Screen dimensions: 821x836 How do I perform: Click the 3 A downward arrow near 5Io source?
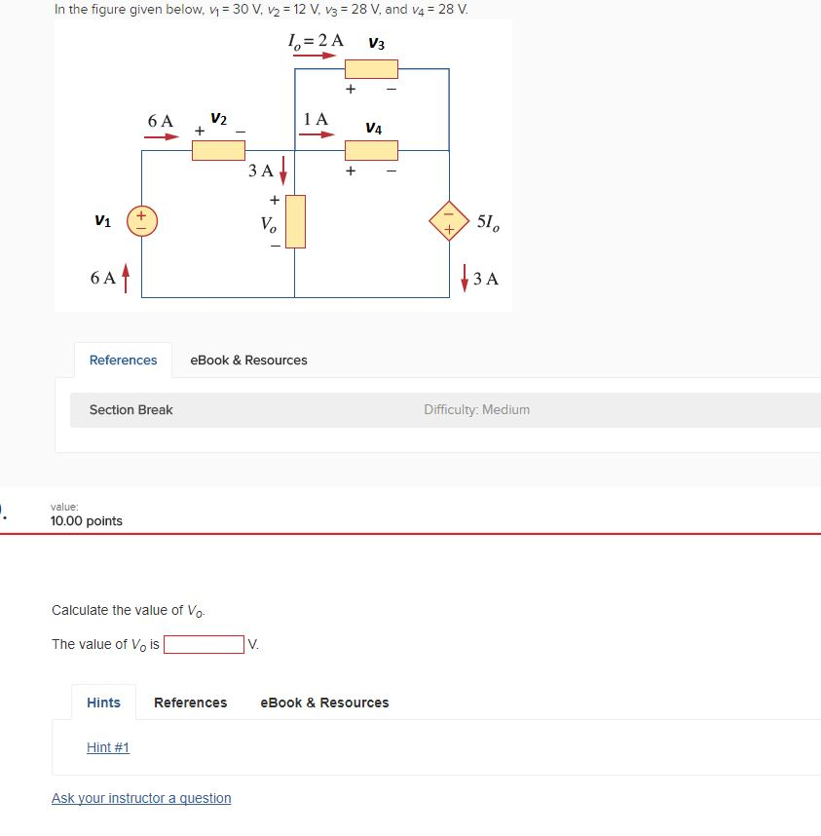(x=466, y=278)
